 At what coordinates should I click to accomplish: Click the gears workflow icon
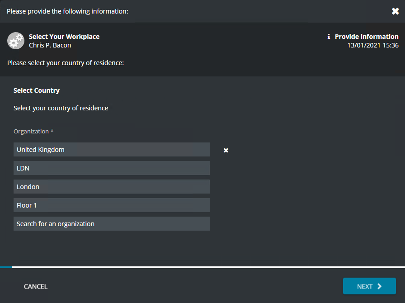click(16, 41)
